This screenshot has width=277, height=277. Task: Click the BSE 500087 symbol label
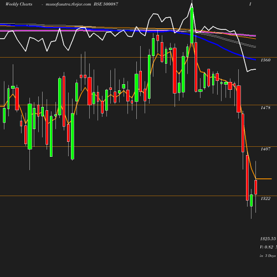pos(106,4)
